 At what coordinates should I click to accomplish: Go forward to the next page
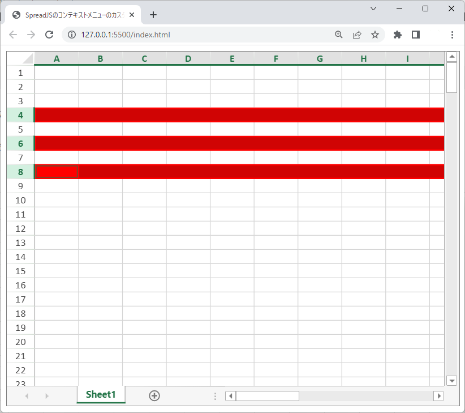click(31, 35)
